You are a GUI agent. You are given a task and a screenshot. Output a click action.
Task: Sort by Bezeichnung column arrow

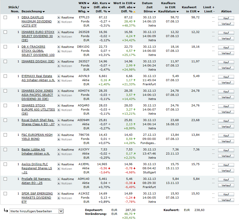click(x=44, y=12)
